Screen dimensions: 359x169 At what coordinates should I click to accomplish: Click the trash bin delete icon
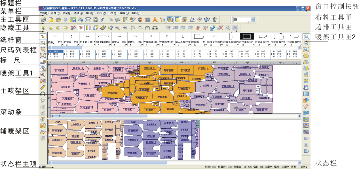(x=214, y=20)
